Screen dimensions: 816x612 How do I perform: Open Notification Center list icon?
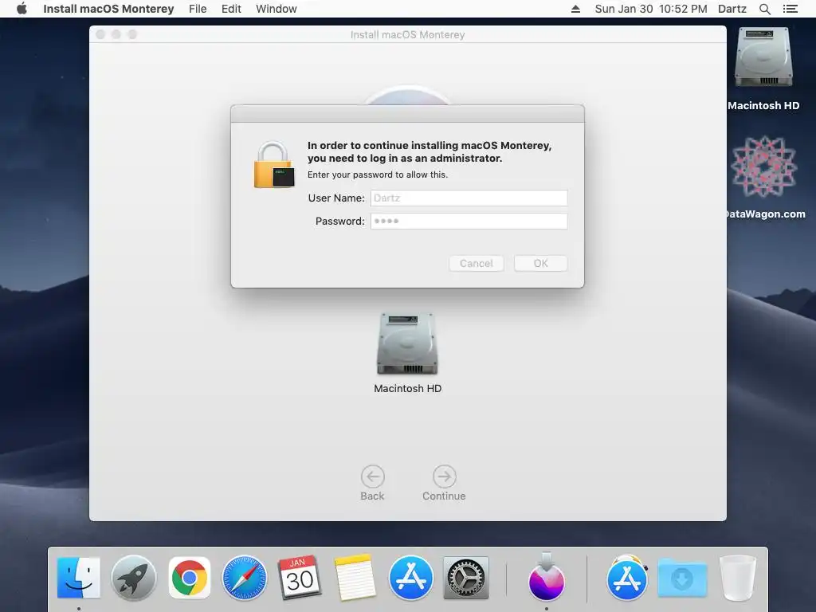[790, 9]
